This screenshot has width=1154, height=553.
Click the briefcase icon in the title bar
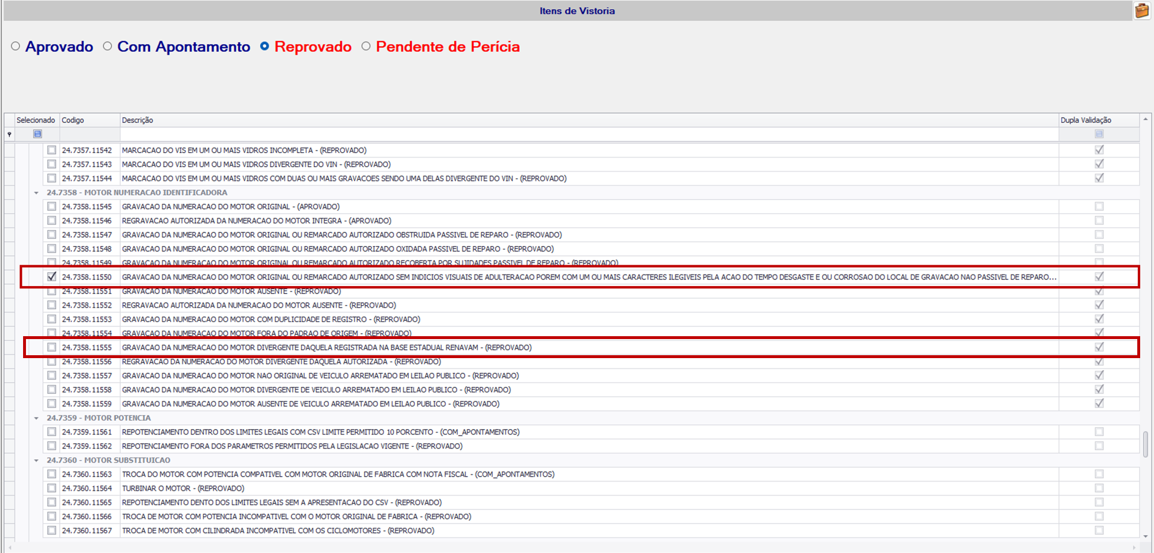tap(1142, 10)
